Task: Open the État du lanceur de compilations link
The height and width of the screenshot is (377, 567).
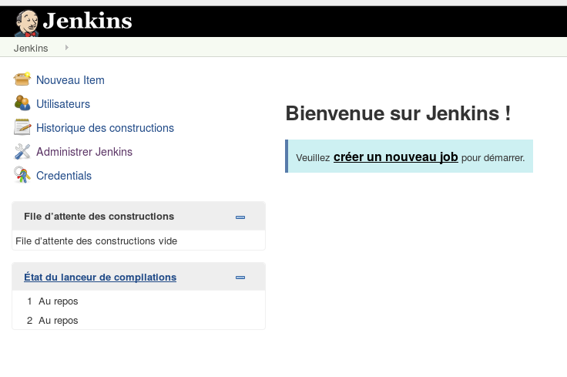Action: point(100,277)
